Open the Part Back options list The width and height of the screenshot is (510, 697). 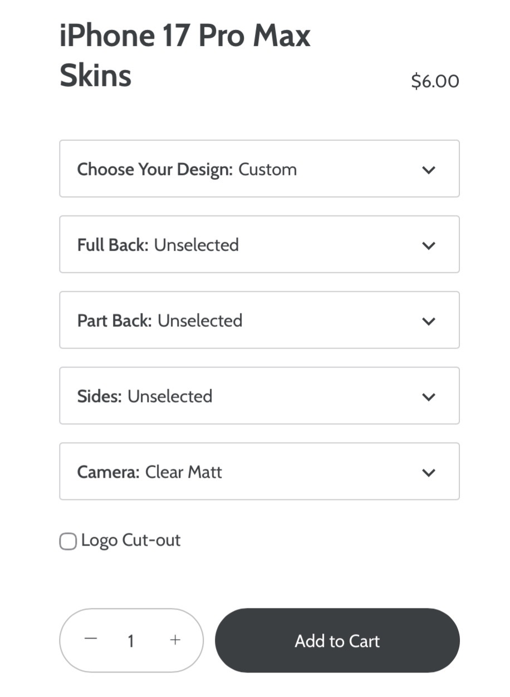[x=259, y=320]
